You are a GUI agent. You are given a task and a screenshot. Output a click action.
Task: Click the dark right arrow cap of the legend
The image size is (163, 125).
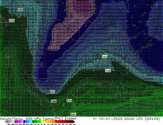tap(74, 122)
